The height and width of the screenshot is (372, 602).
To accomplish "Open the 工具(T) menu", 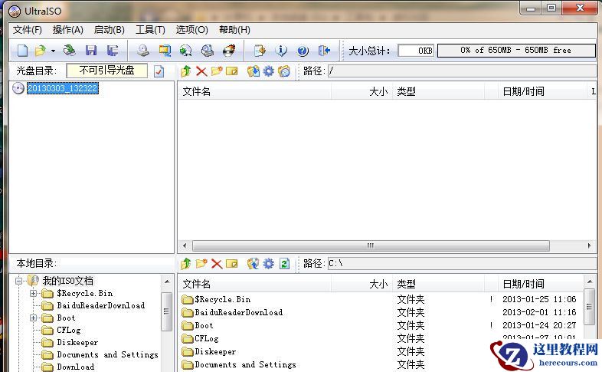I will coord(150,30).
